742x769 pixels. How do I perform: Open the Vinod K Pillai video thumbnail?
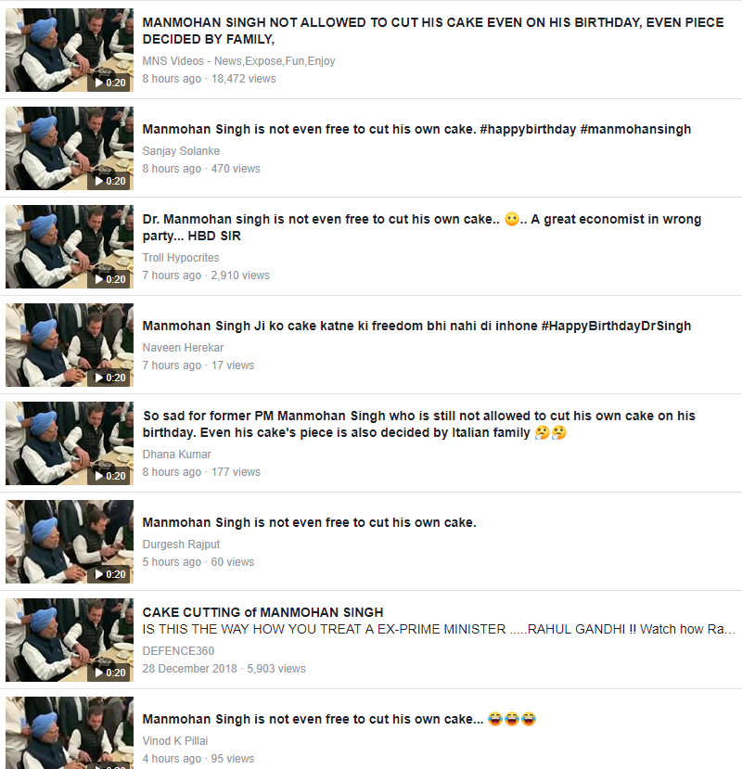tap(70, 733)
